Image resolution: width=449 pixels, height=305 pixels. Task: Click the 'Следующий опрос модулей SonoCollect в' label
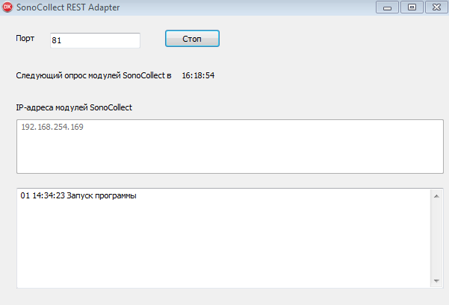click(x=93, y=76)
